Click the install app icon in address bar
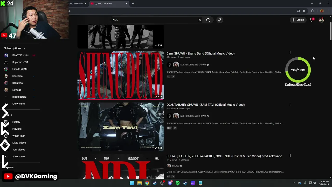 [298, 11]
